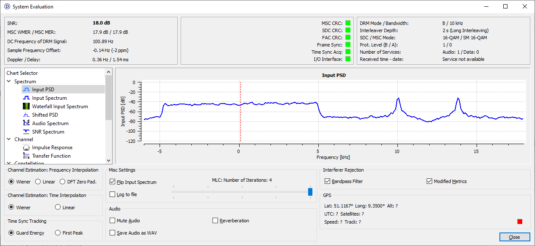Disable the Bandpass Filter checkbox
Screen dimensions: 535x246
328,181
